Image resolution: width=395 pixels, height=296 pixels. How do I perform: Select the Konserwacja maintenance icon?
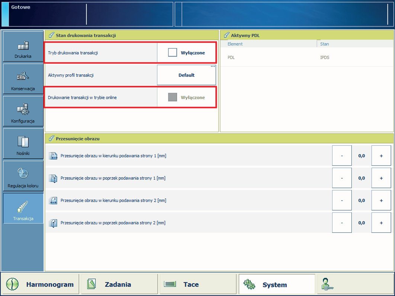[23, 77]
